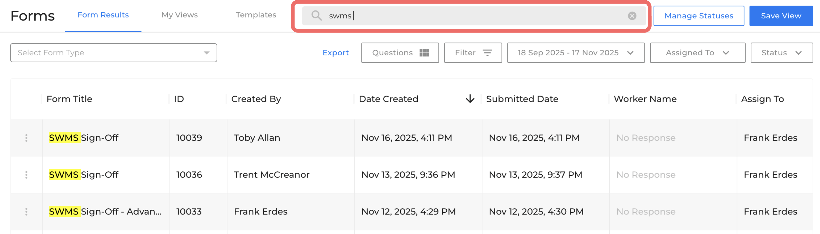The height and width of the screenshot is (234, 820).
Task: Click submitted date 'Nov 12, 2025, 4:30 PM'
Action: pos(536,212)
